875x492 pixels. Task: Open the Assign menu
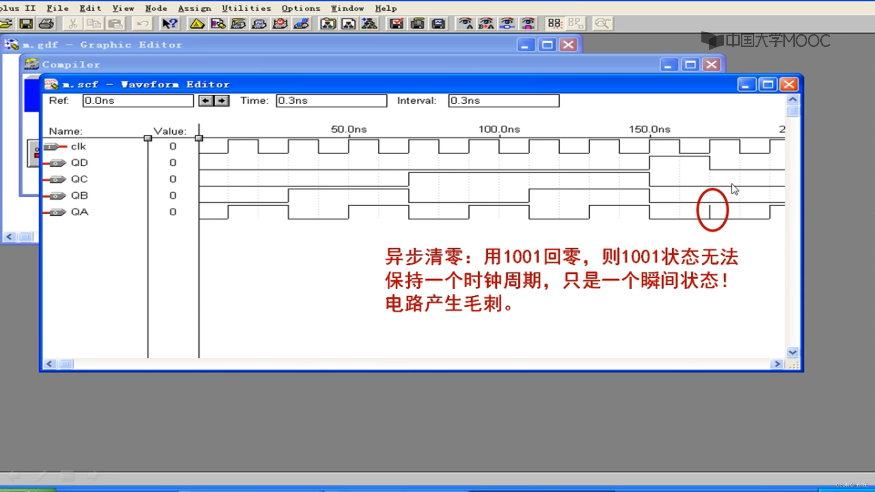coord(195,8)
